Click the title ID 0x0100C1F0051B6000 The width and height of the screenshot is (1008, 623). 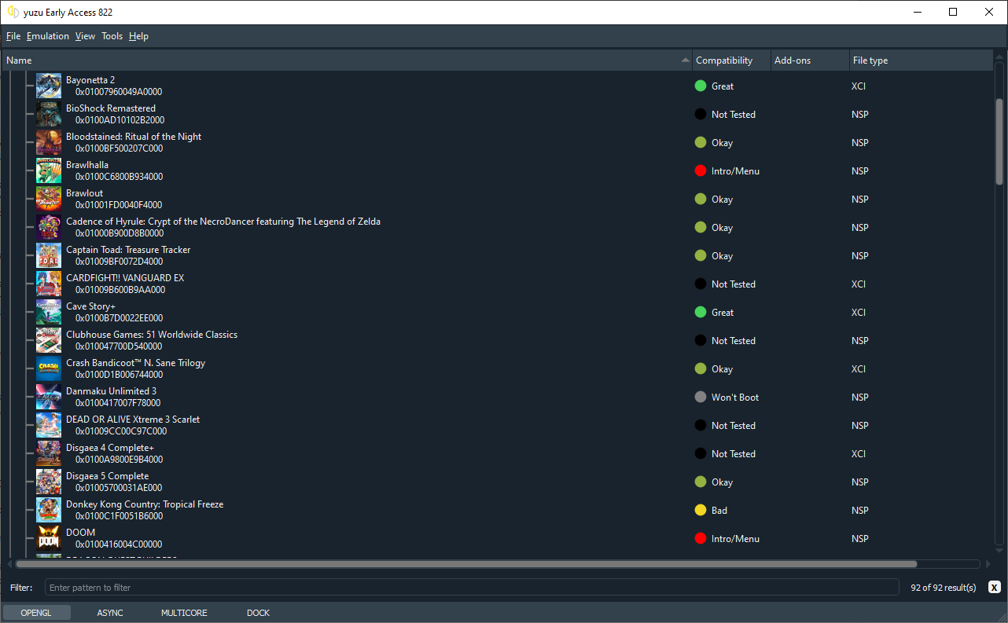tap(120, 516)
